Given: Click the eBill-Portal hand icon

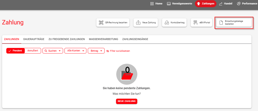Looking at the screenshot, I should (195, 23).
